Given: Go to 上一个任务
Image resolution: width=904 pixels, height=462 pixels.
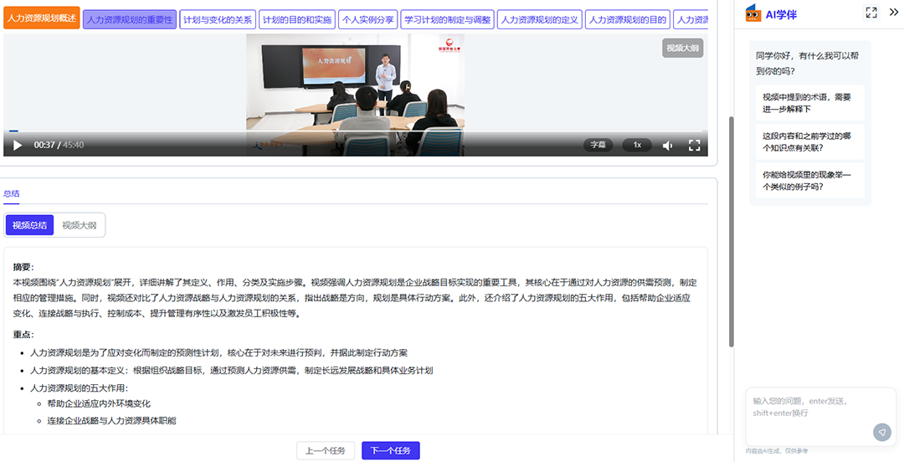Looking at the screenshot, I should pyautogui.click(x=326, y=450).
